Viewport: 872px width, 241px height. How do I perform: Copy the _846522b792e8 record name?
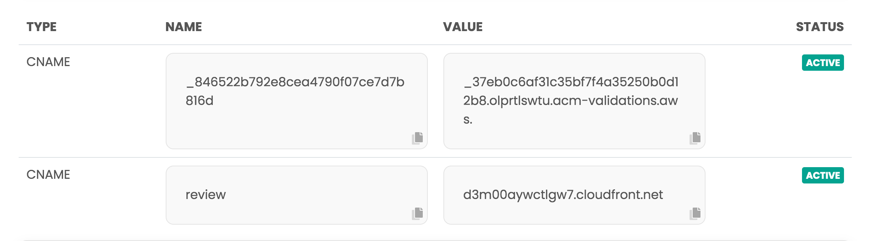point(417,138)
